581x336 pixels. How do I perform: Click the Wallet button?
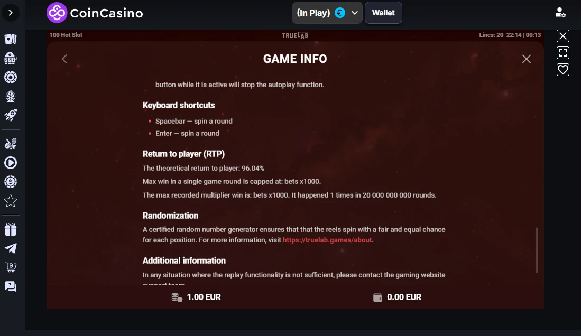tap(383, 13)
